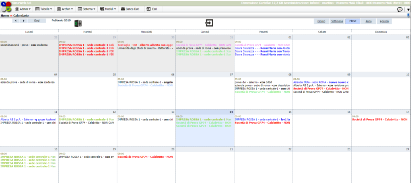Image resolution: width=412 pixels, height=183 pixels.
Task: Open Banca Dati from the menu bar
Action: [130, 9]
